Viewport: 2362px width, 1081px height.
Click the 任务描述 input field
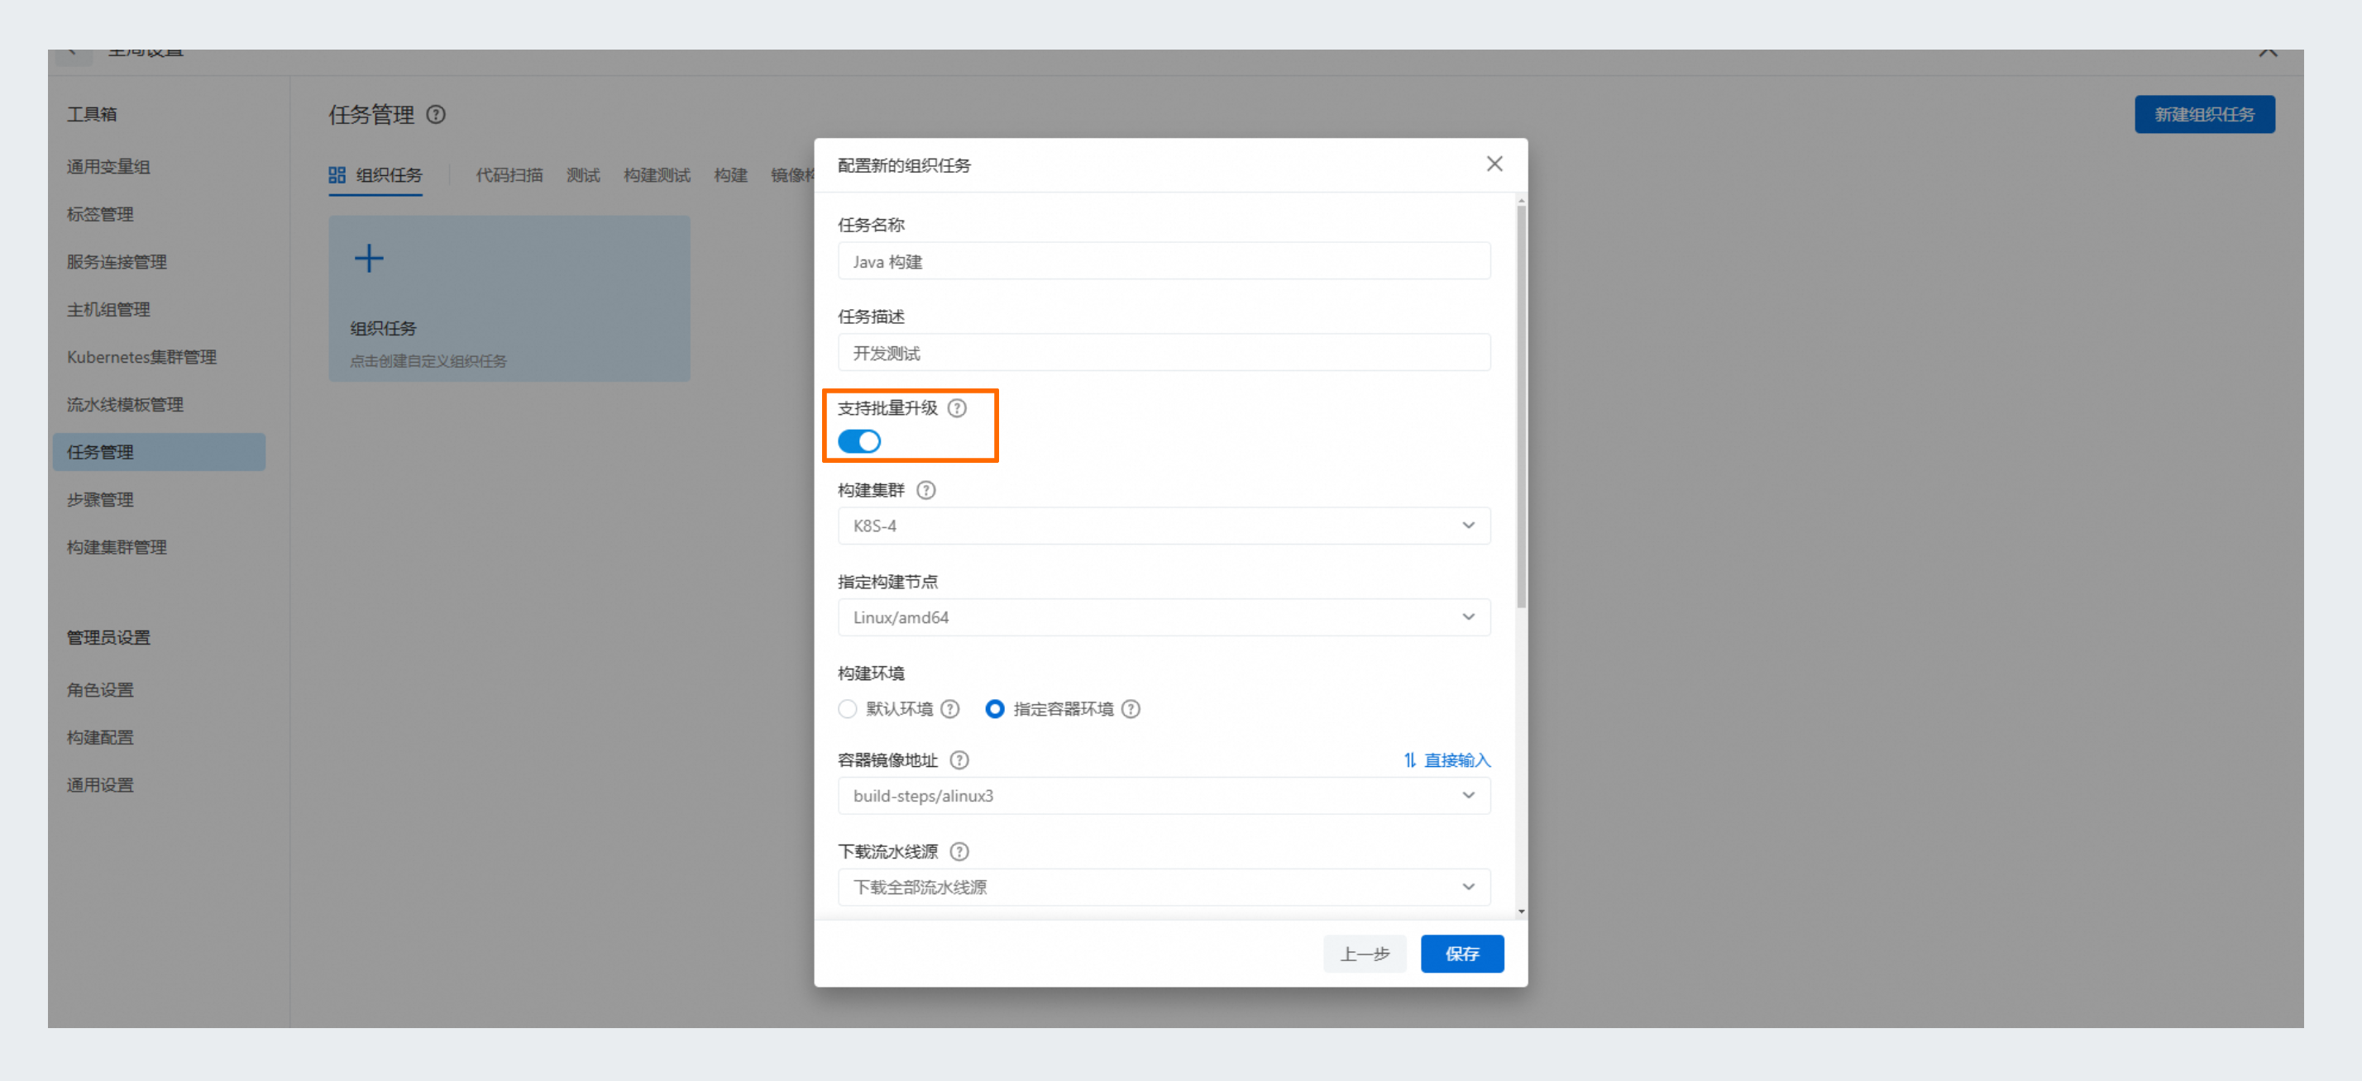[x=1164, y=353]
